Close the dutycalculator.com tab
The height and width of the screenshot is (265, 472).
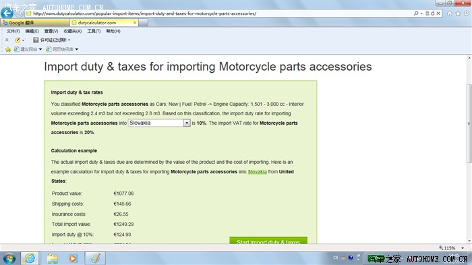pyautogui.click(x=135, y=22)
